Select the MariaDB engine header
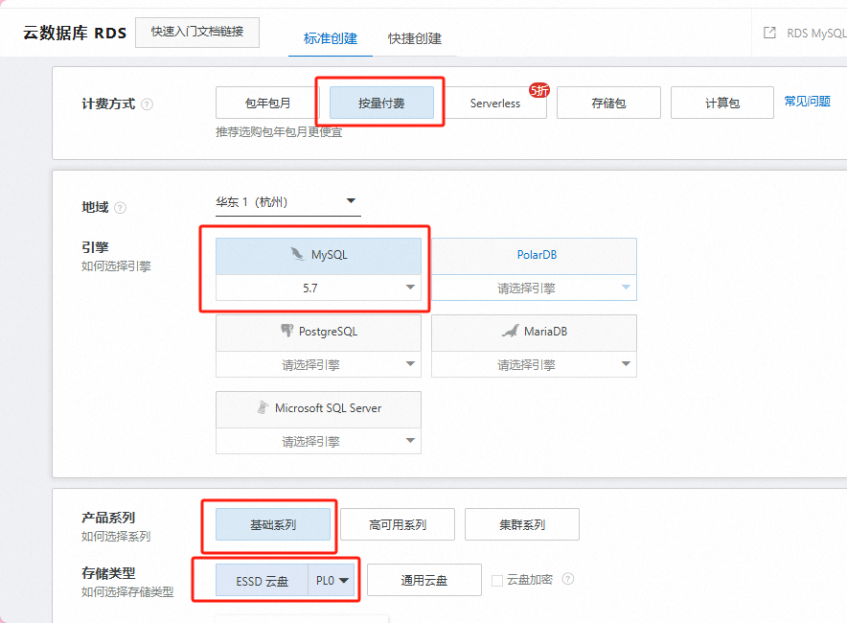The width and height of the screenshot is (847, 623). [534, 333]
